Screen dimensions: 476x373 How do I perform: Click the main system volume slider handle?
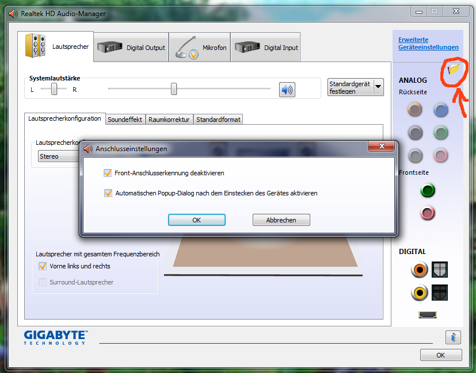click(x=174, y=89)
